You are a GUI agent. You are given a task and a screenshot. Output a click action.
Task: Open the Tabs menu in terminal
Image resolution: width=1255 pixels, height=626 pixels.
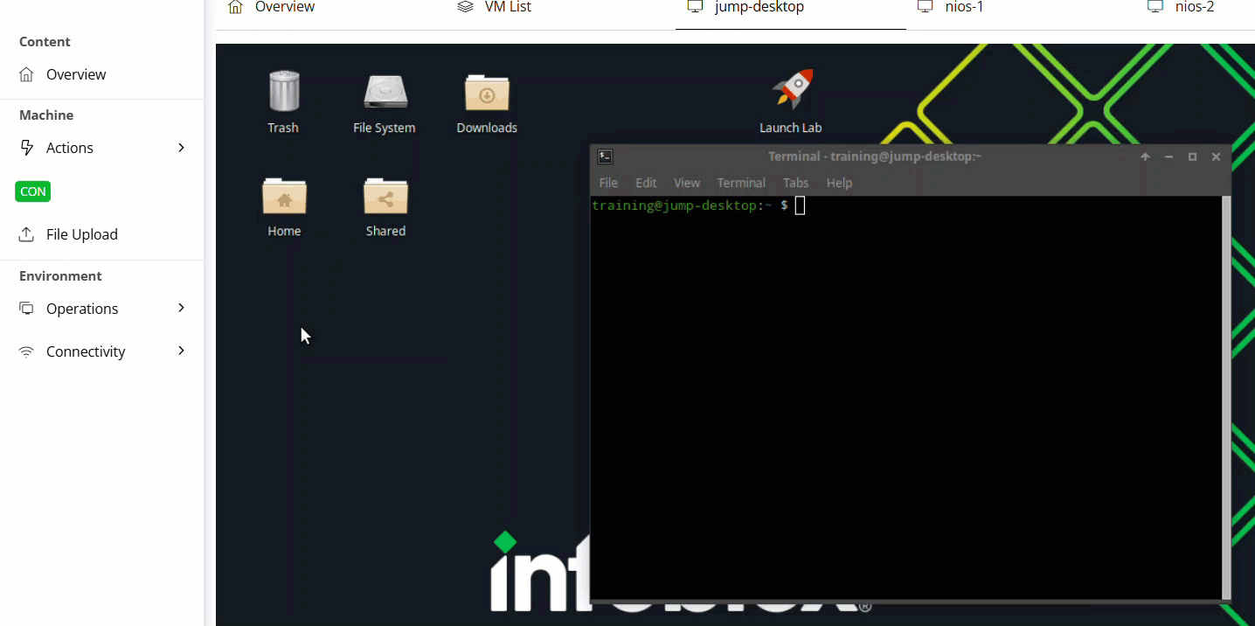pyautogui.click(x=795, y=183)
